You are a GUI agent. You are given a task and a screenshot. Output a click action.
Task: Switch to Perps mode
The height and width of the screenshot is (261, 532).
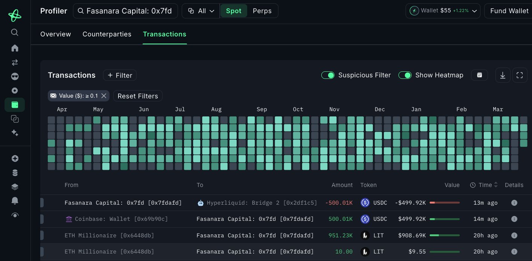coord(262,11)
